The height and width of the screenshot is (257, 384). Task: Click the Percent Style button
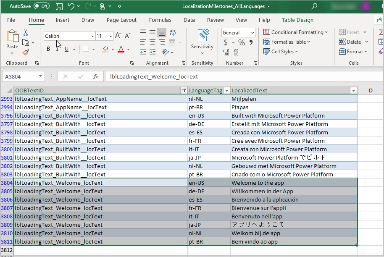242,42
